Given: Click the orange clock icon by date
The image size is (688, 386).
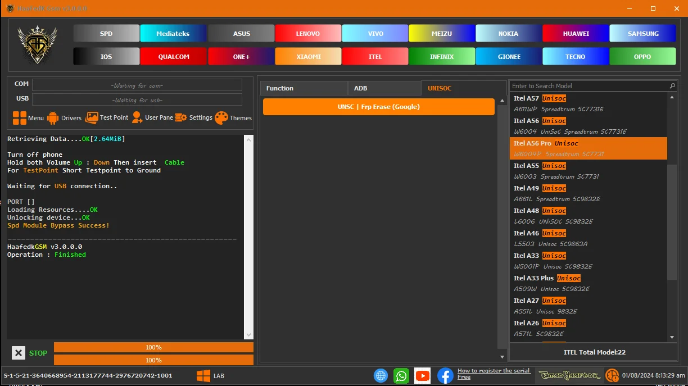Looking at the screenshot, I should pos(612,375).
